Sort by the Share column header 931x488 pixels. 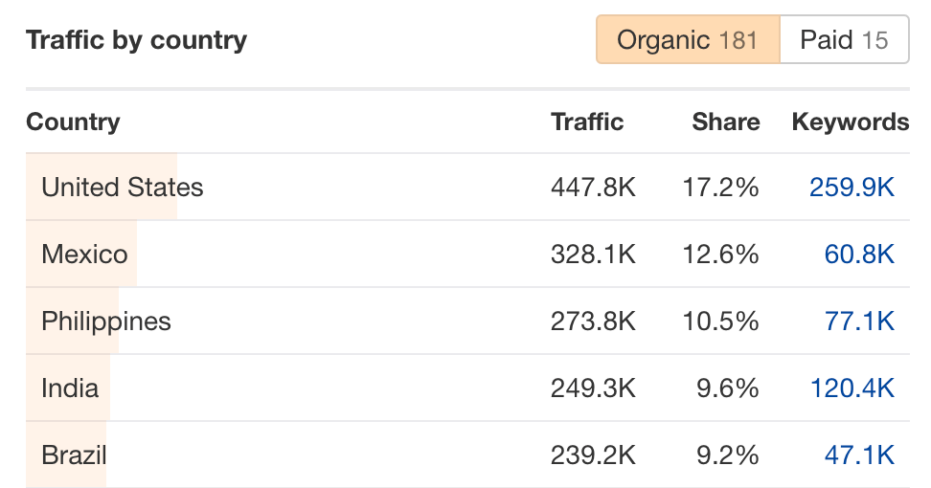point(726,122)
